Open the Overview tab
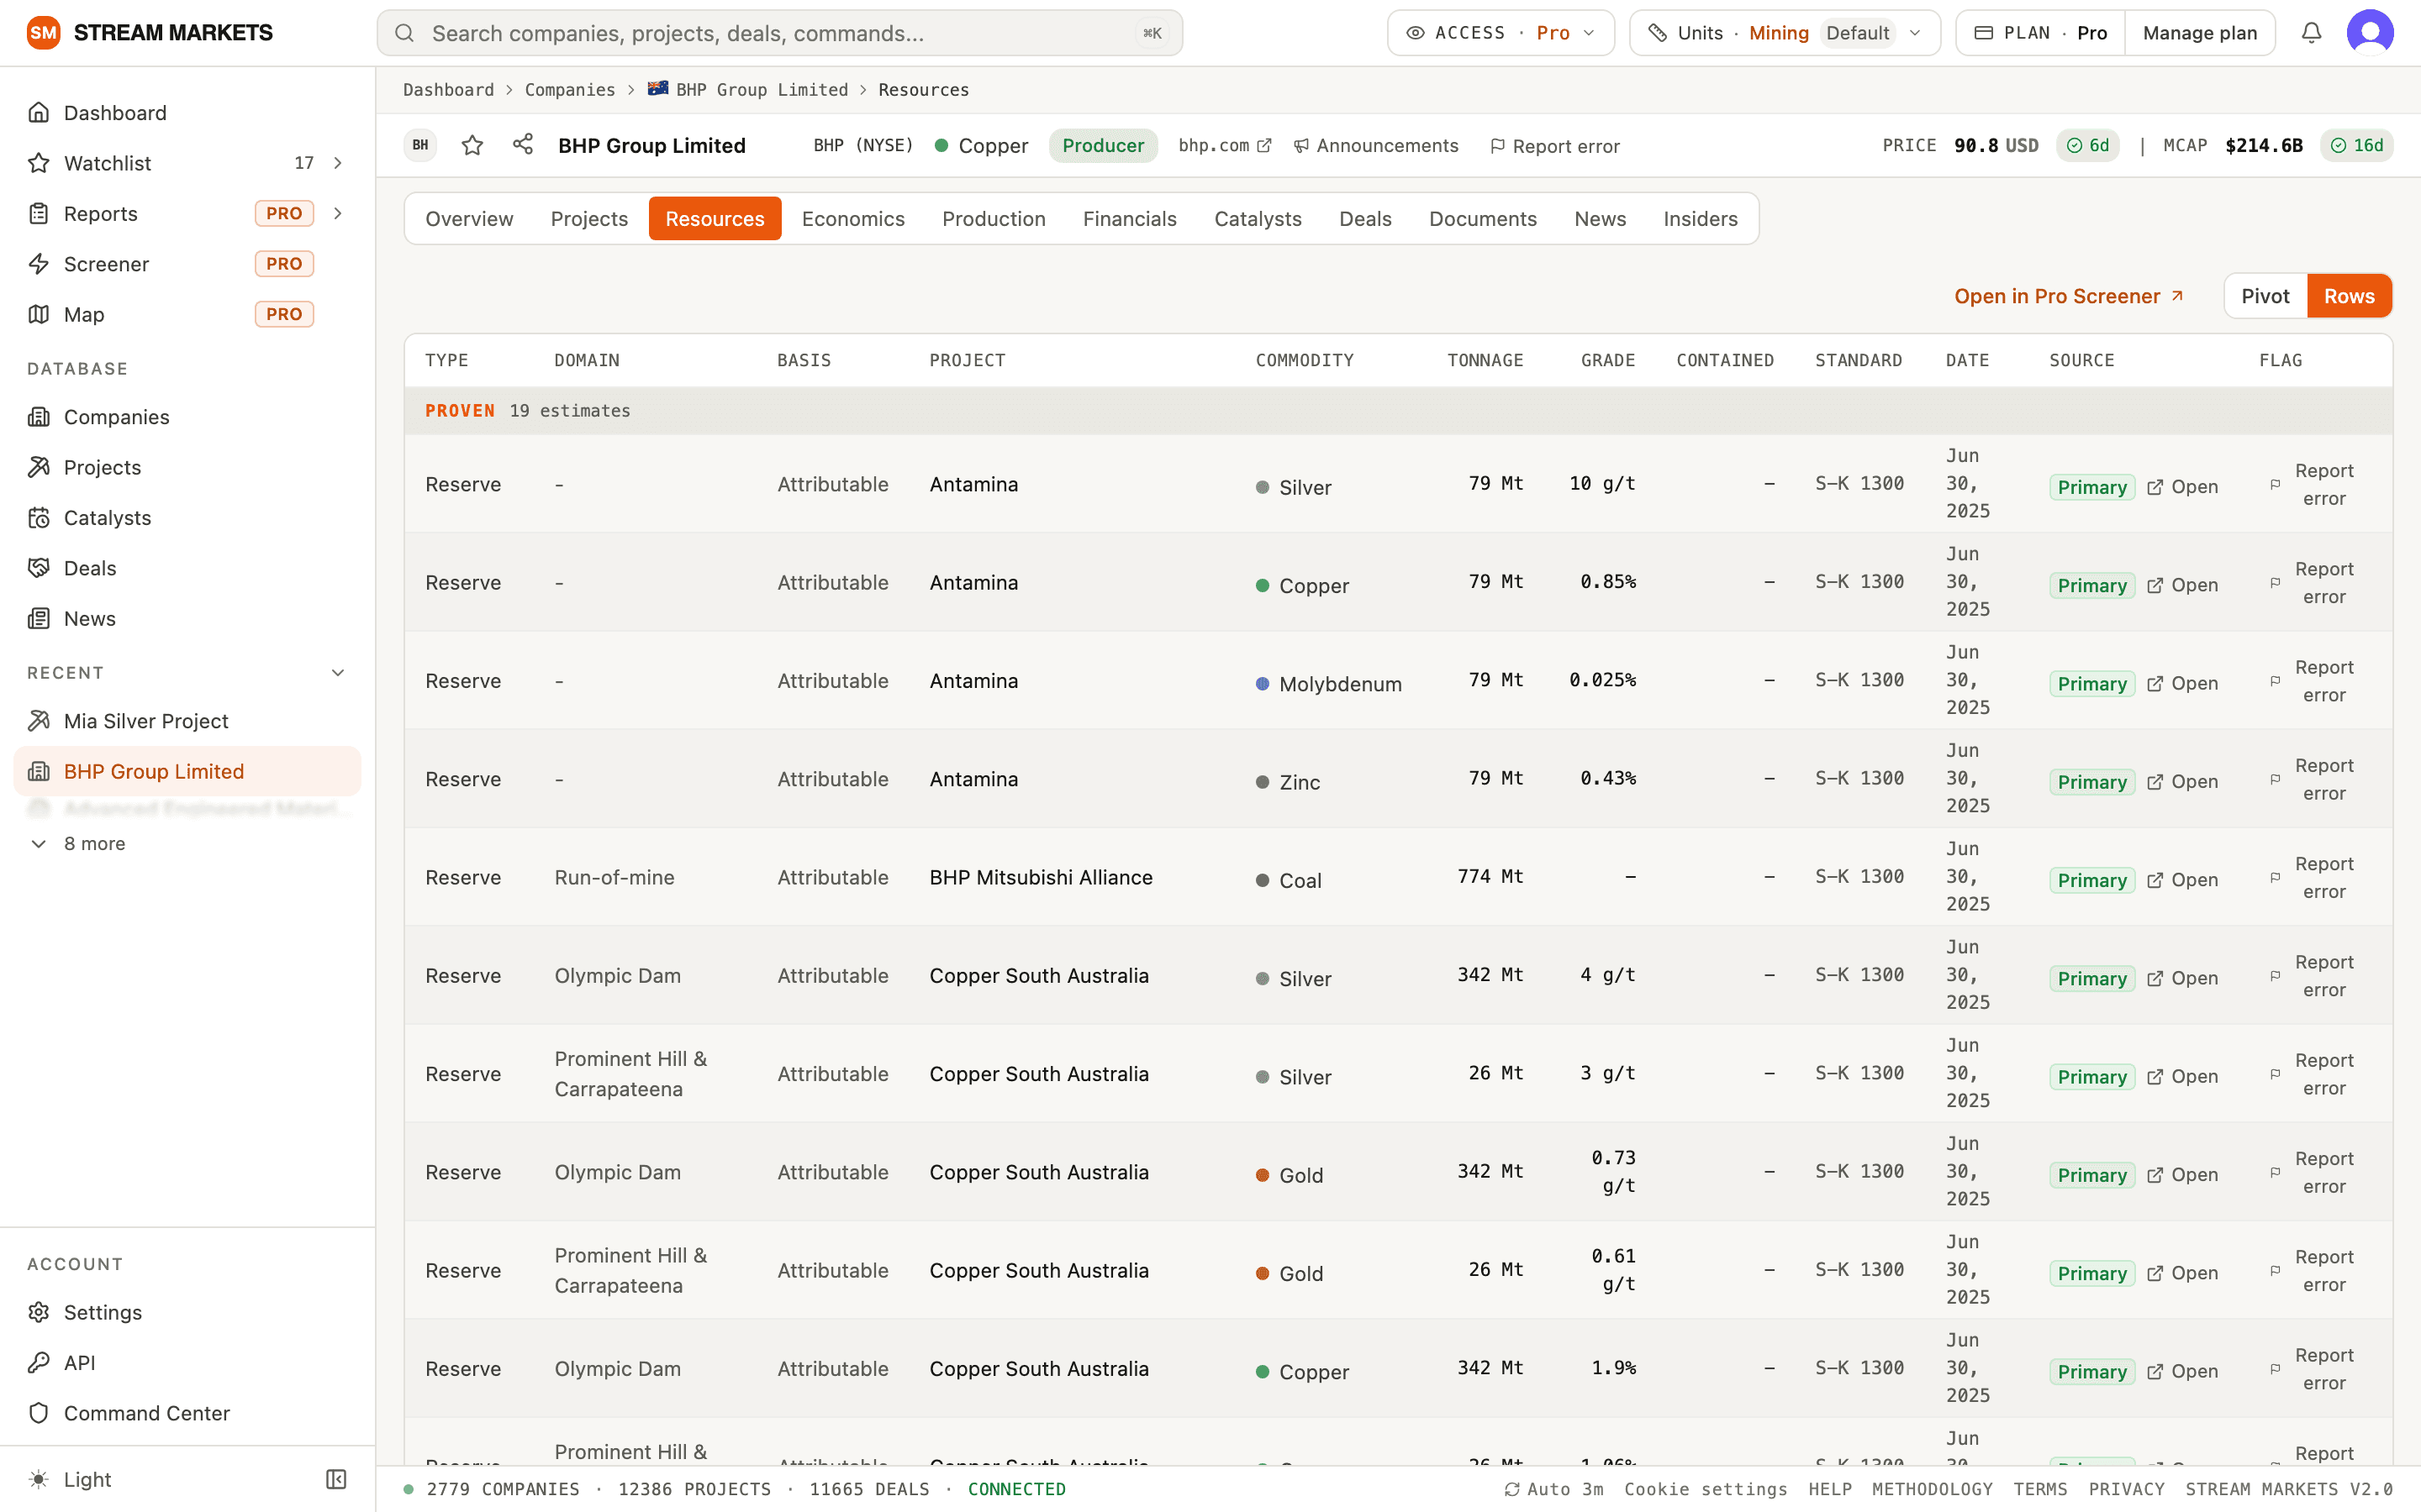 point(469,219)
